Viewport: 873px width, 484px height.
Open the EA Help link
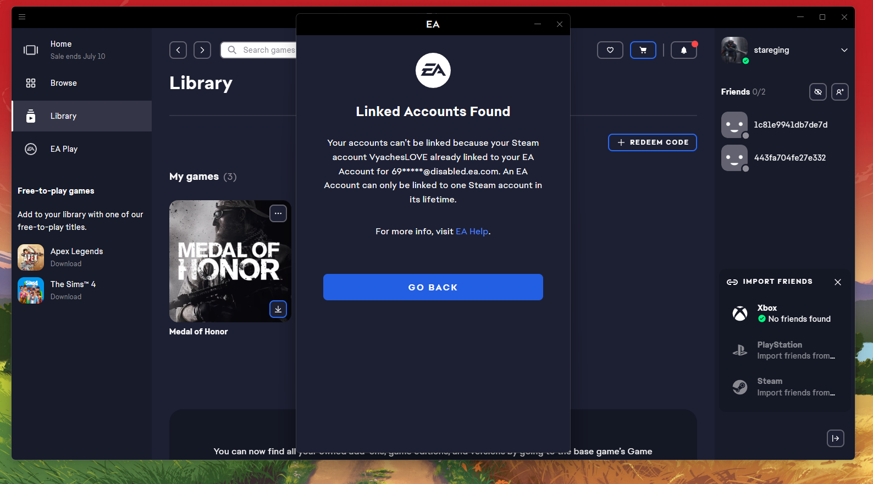[472, 232]
